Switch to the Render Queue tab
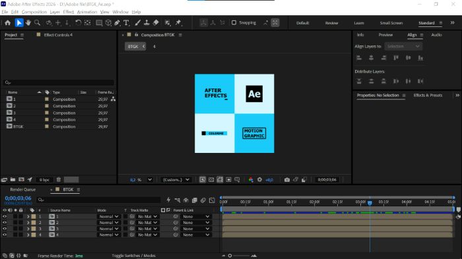Viewport: 462px width, 259px height. coord(23,190)
